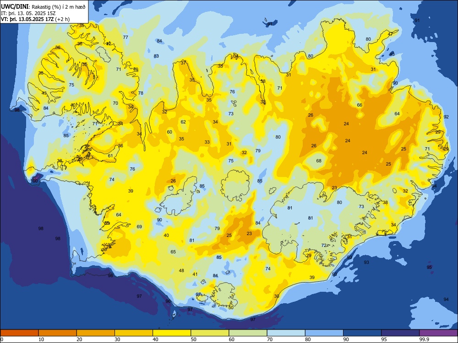
Task: Click the '37' humidity value on the map
Action: coord(183,63)
